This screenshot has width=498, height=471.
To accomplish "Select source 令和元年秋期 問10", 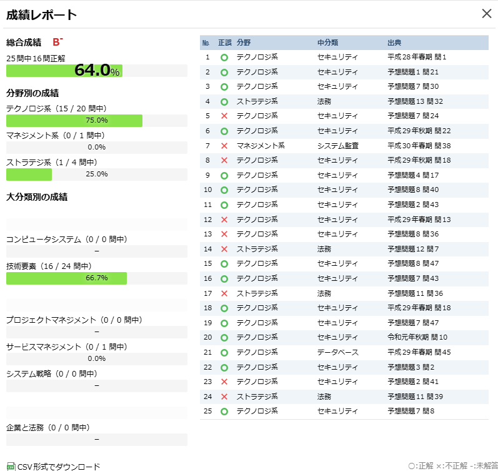I will click(x=417, y=337).
